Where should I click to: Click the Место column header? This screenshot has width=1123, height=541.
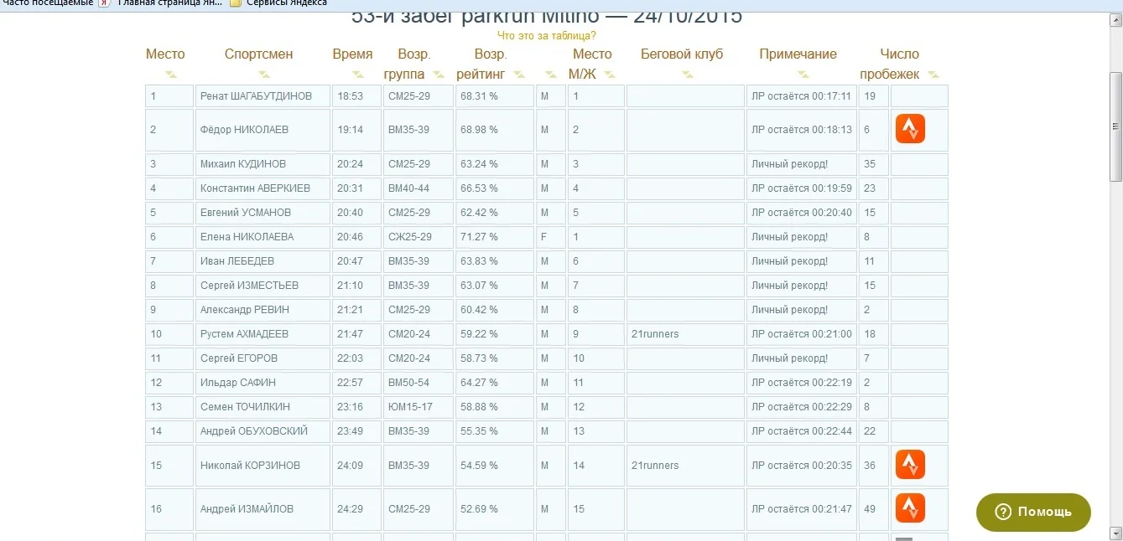tap(165, 54)
